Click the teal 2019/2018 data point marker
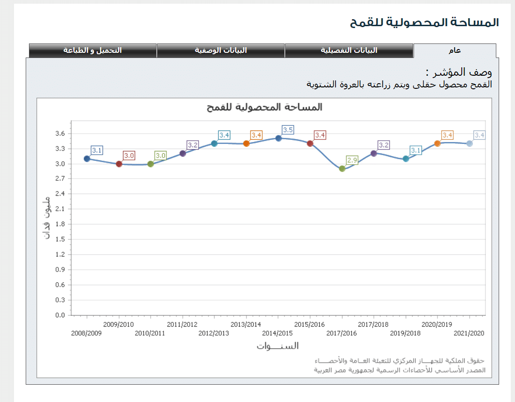Image resolution: width=515 pixels, height=402 pixels. [406, 159]
